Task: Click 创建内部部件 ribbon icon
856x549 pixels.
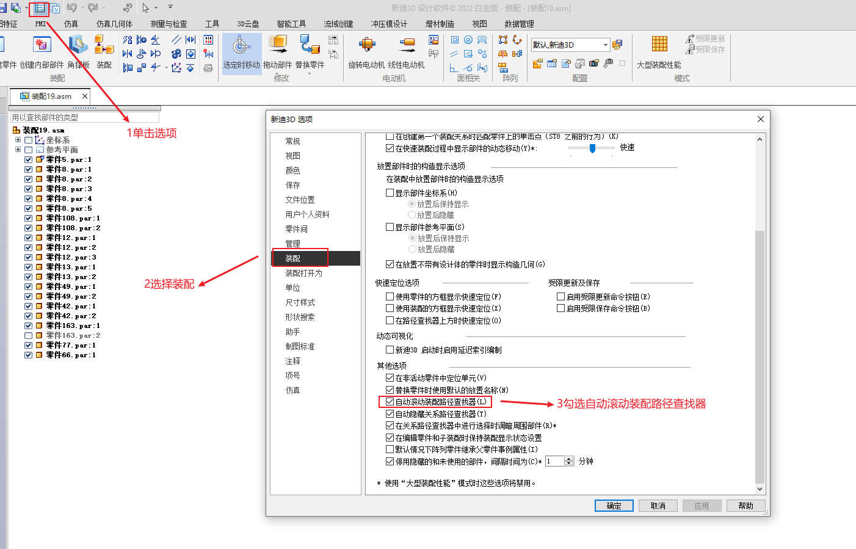Action: click(42, 45)
